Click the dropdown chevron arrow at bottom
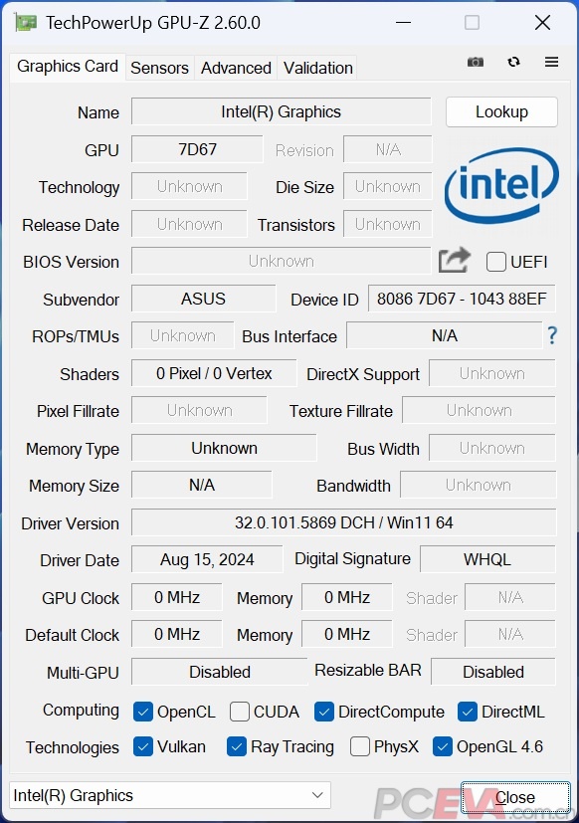 click(317, 795)
